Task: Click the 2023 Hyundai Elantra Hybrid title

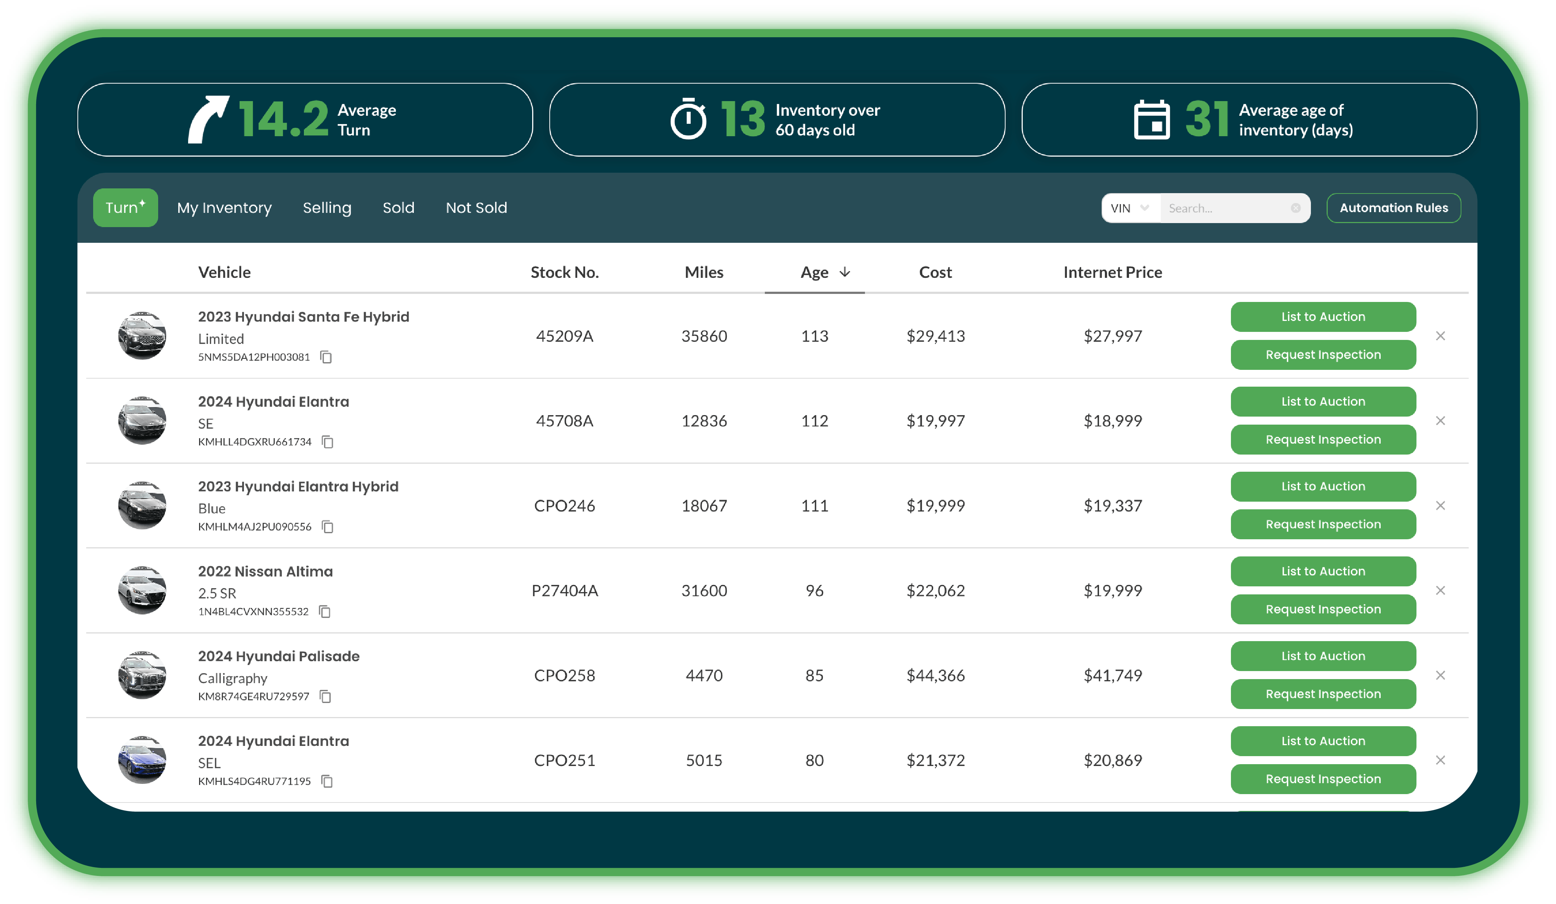Action: [298, 486]
